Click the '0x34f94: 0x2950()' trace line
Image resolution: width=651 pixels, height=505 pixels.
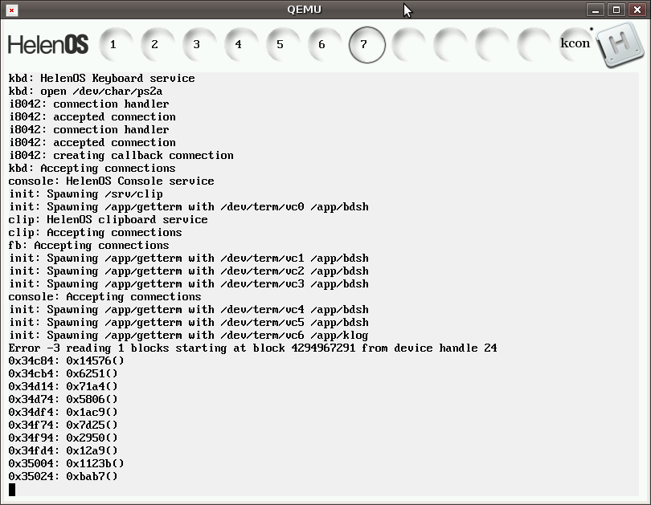[63, 438]
